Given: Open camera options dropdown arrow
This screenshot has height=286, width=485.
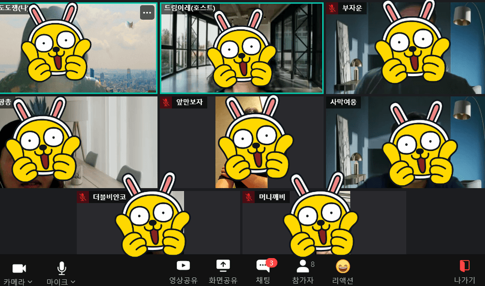Looking at the screenshot, I should 30,281.
